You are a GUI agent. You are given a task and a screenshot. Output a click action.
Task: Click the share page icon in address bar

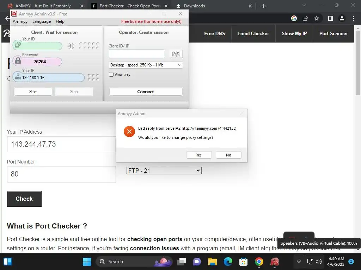pos(305,18)
